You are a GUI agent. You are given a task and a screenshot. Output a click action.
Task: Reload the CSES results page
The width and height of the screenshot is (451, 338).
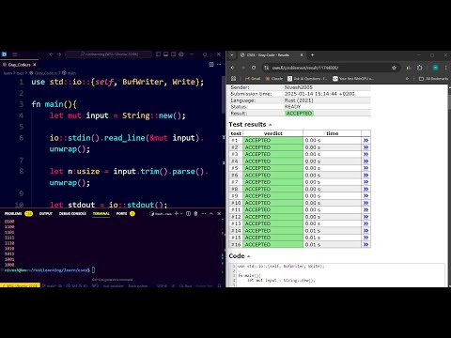[x=254, y=68]
